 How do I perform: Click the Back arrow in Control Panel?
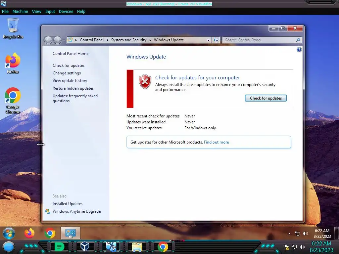pos(48,40)
